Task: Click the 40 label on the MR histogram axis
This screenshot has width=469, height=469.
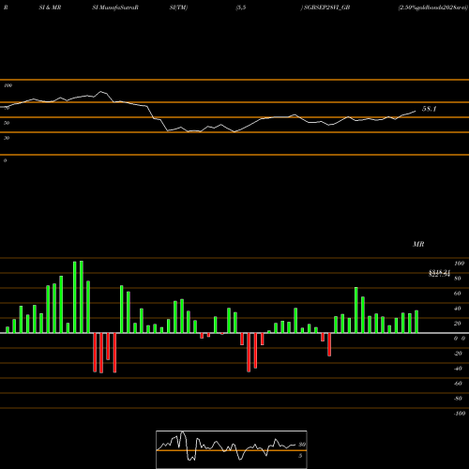Action: pyautogui.click(x=458, y=309)
